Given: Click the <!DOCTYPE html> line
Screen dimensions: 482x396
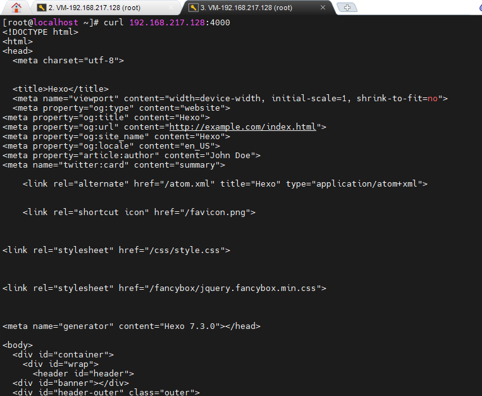Looking at the screenshot, I should (40, 32).
